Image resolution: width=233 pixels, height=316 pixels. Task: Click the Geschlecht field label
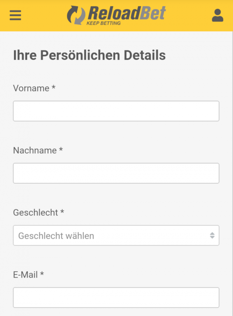click(x=35, y=212)
